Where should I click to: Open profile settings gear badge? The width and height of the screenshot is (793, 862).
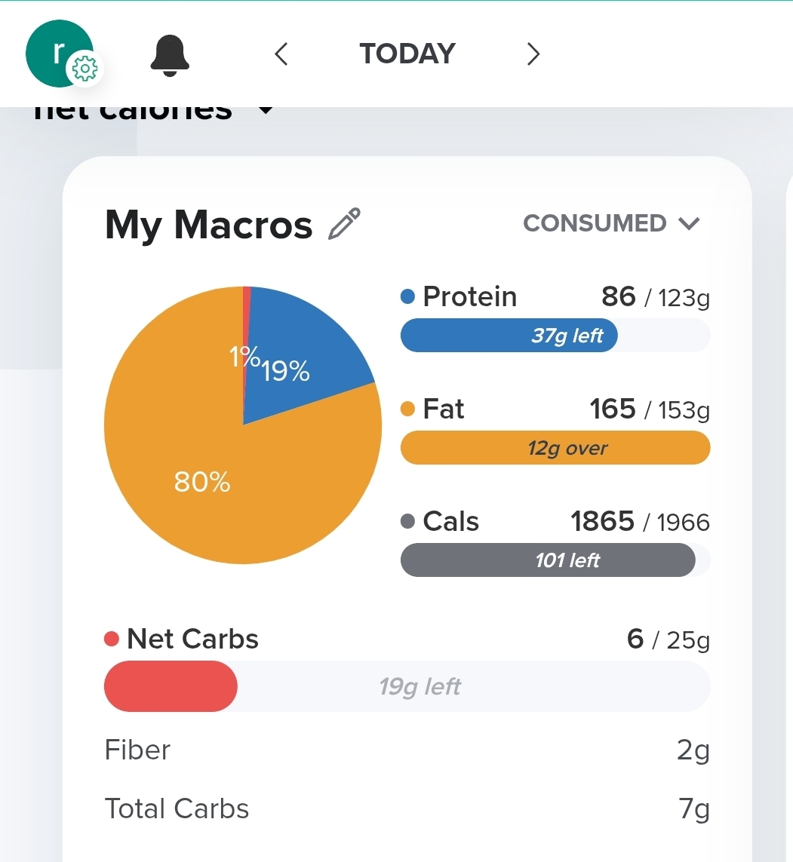pos(85,69)
